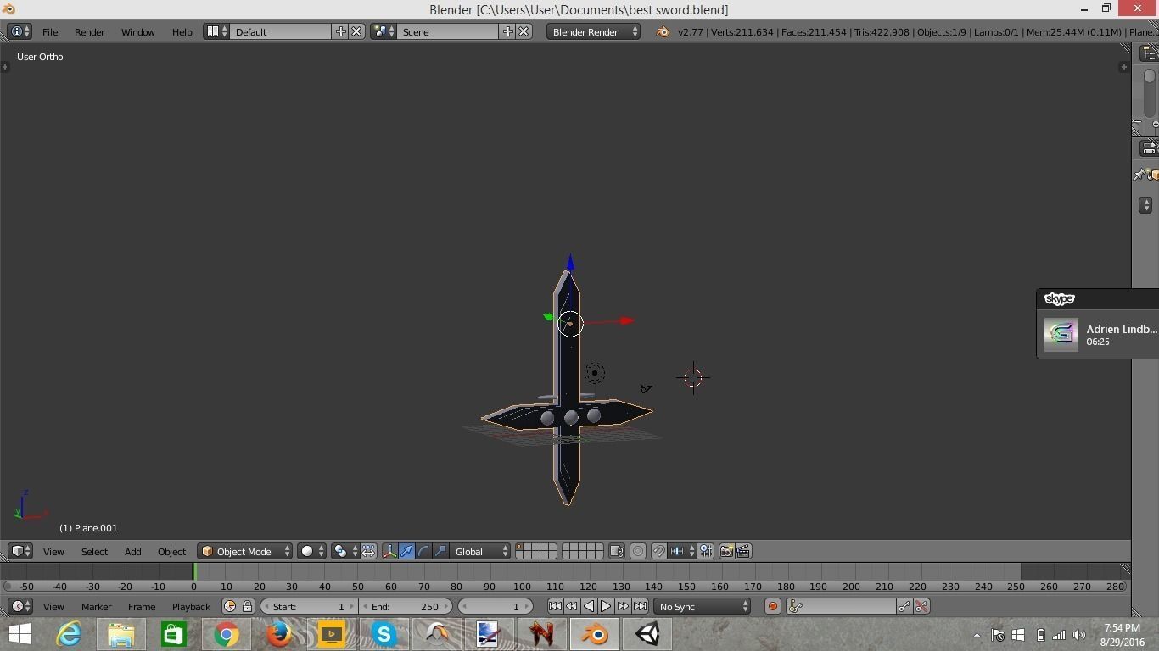Click the Blender logo splash icon
The image size is (1159, 651).
pos(663,31)
